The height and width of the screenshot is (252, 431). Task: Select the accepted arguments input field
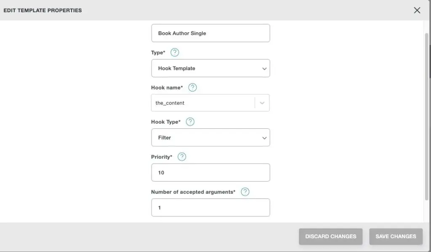pyautogui.click(x=210, y=208)
